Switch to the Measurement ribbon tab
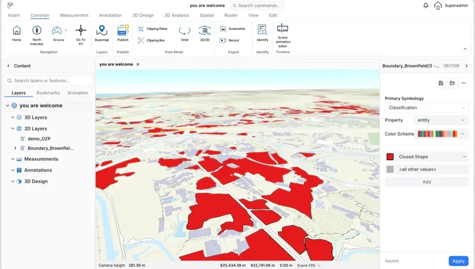This screenshot has width=475, height=269. (x=74, y=15)
